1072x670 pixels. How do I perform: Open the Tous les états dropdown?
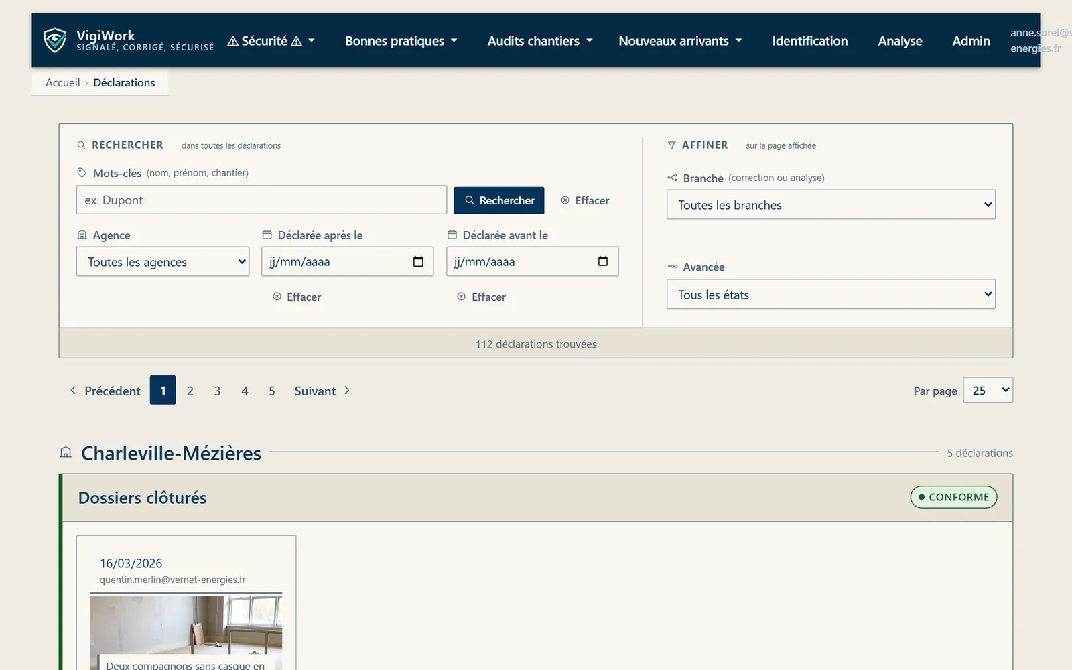[x=831, y=294]
